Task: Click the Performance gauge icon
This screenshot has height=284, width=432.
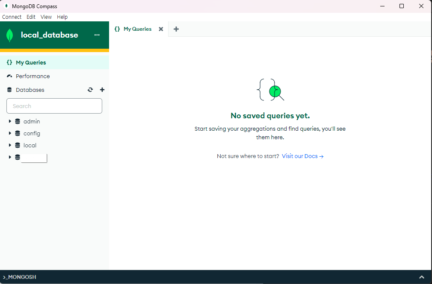Action: coord(9,76)
